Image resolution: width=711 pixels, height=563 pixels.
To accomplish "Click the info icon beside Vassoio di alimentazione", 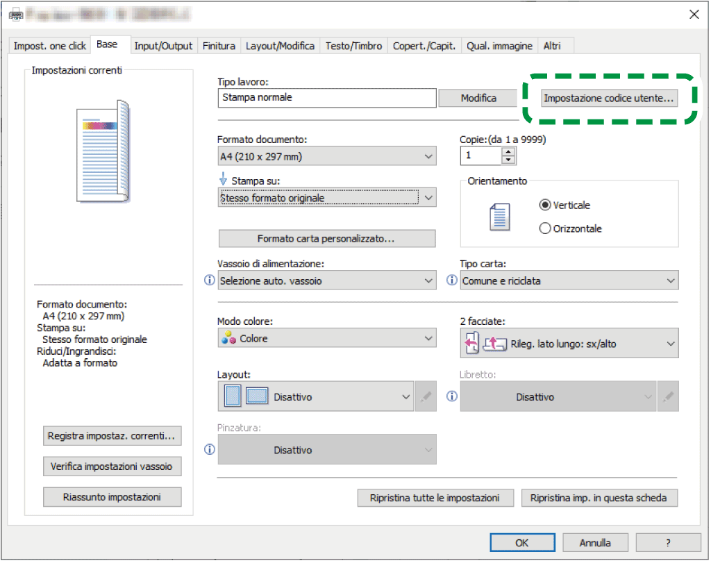I will click(210, 280).
